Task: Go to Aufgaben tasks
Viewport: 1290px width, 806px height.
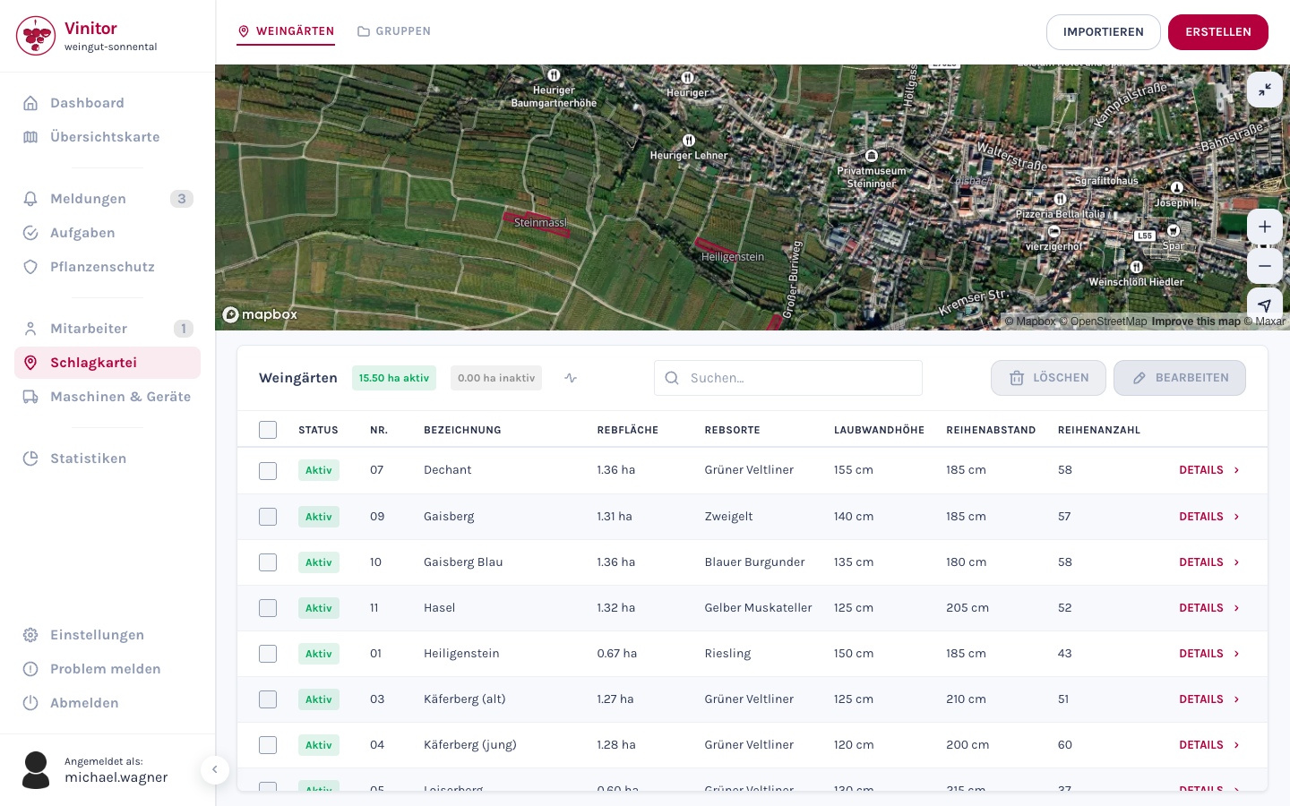Action: click(x=107, y=233)
